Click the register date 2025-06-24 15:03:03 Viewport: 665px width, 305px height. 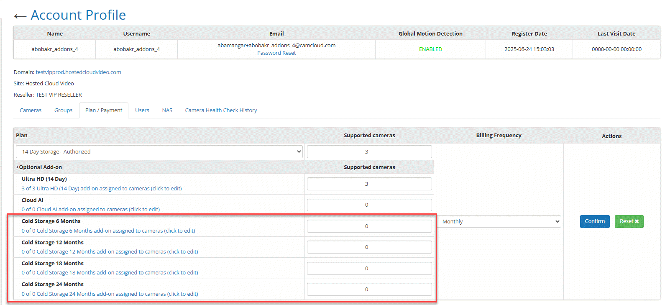[x=529, y=49]
